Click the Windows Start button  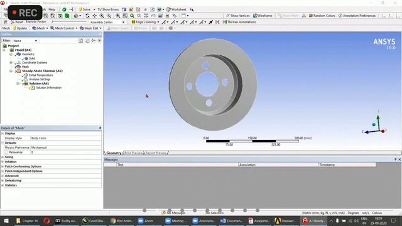click(6, 220)
